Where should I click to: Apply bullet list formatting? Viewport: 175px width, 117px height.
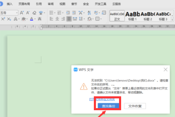(51, 13)
